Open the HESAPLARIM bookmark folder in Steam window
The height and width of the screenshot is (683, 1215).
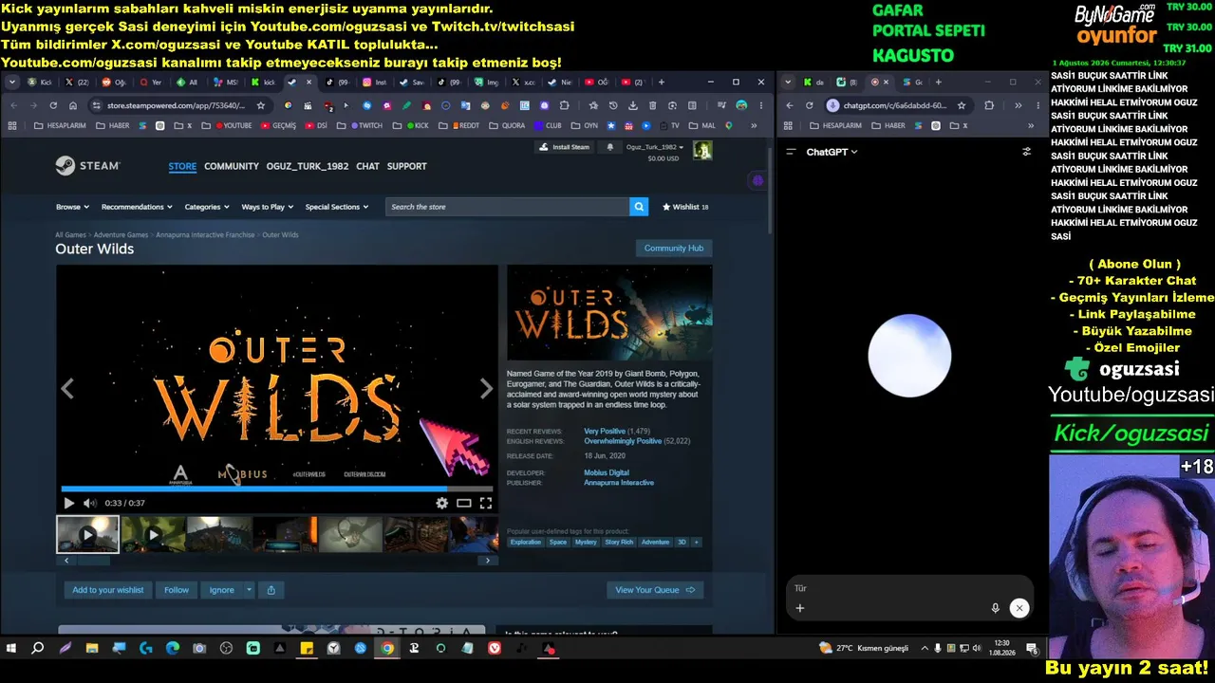[x=58, y=125]
